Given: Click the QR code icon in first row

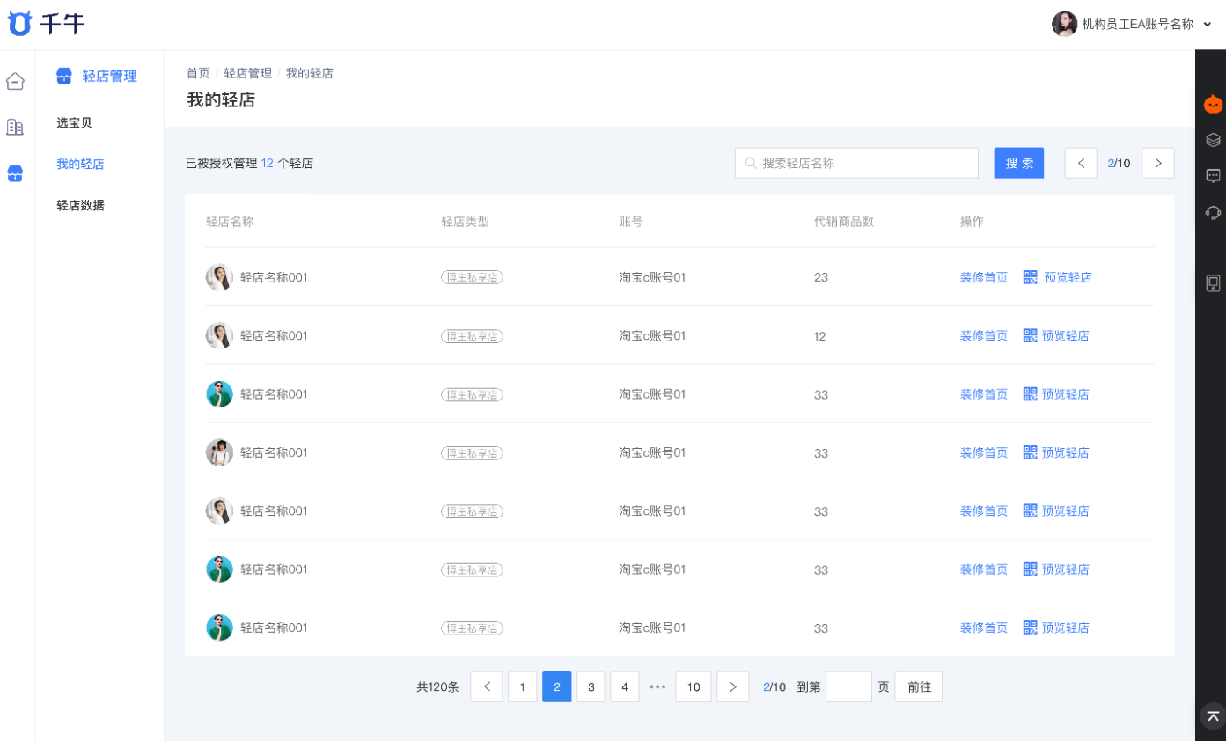Looking at the screenshot, I should point(1031,277).
